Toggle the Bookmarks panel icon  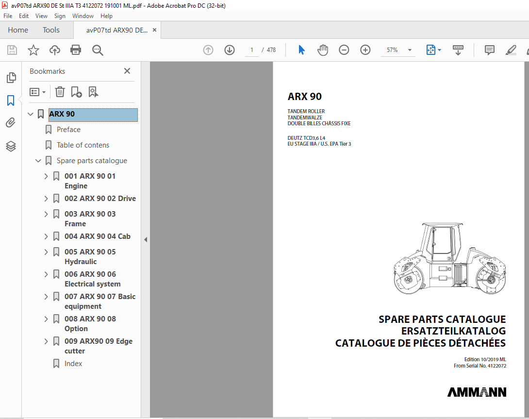pyautogui.click(x=11, y=101)
